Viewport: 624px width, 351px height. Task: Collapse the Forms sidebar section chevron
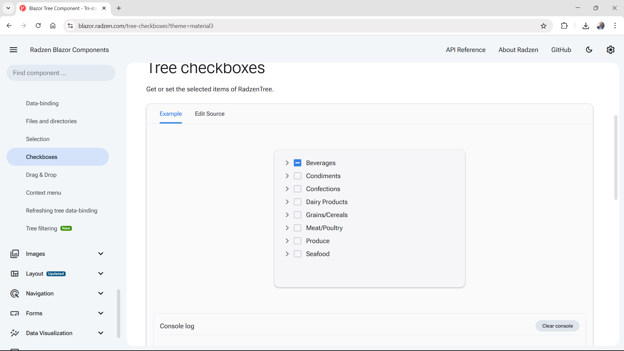pos(101,313)
